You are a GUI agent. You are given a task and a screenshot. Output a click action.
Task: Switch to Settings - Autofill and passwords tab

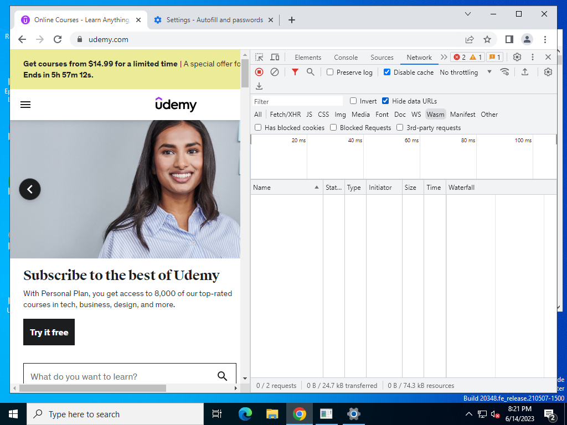(213, 20)
